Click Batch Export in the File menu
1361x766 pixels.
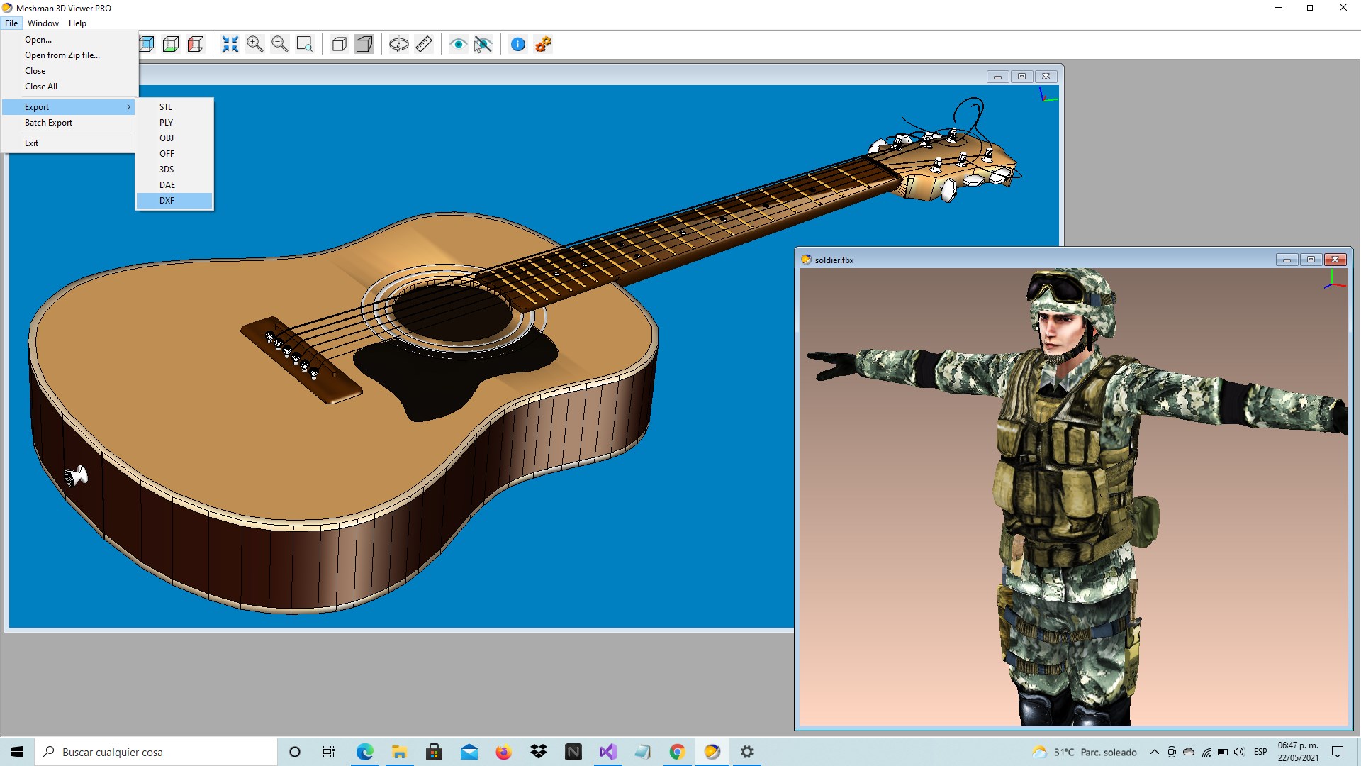(x=49, y=123)
